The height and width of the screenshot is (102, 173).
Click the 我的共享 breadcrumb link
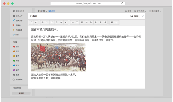click(51, 11)
